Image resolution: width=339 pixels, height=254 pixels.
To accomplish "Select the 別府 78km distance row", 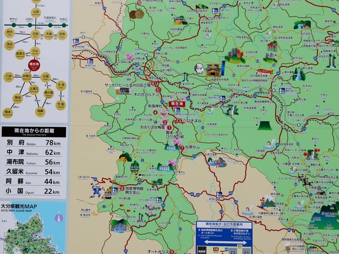I will coord(34,143).
